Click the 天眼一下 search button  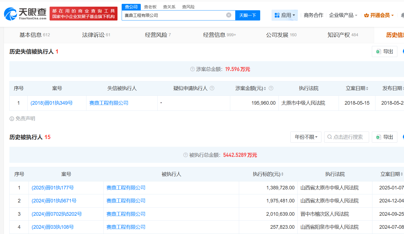[247, 15]
